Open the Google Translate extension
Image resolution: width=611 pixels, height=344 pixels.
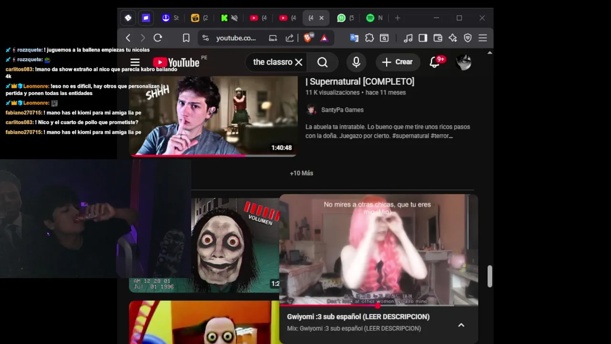pos(354,38)
